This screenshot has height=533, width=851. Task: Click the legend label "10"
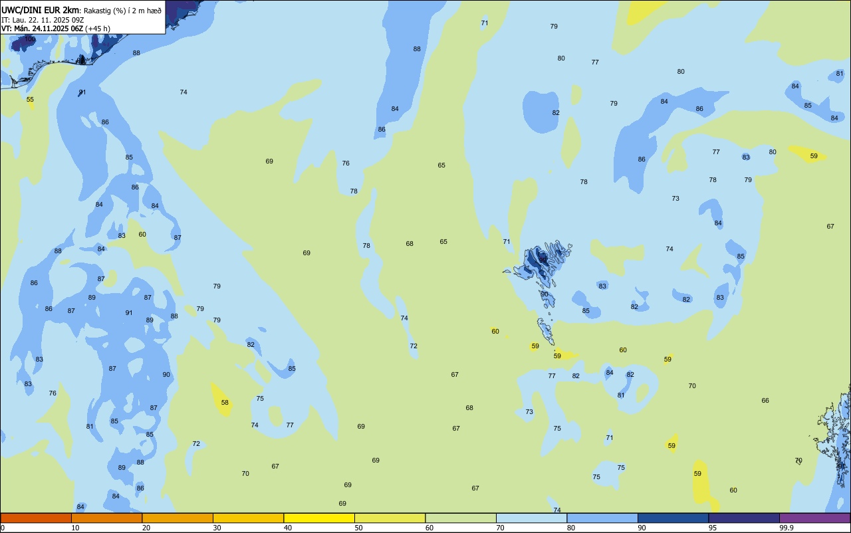coord(75,528)
